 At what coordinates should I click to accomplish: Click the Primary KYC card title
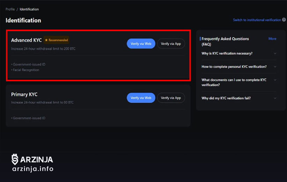(24, 94)
